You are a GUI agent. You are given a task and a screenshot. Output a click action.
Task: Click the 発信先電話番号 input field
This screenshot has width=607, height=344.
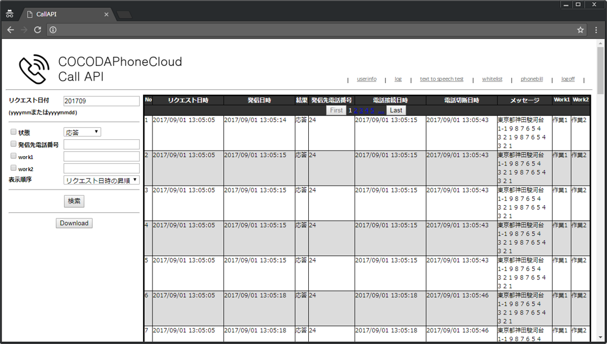click(x=102, y=144)
